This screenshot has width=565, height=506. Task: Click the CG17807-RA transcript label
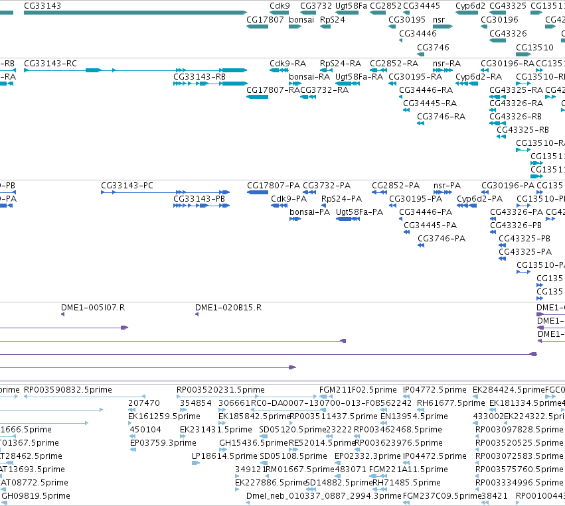273,90
